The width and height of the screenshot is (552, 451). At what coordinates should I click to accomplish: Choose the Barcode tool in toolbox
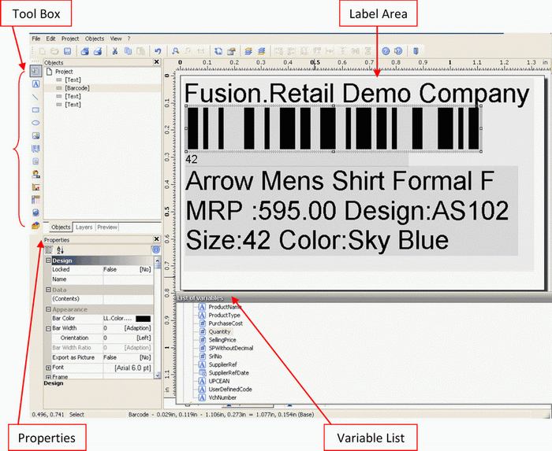tap(36, 149)
